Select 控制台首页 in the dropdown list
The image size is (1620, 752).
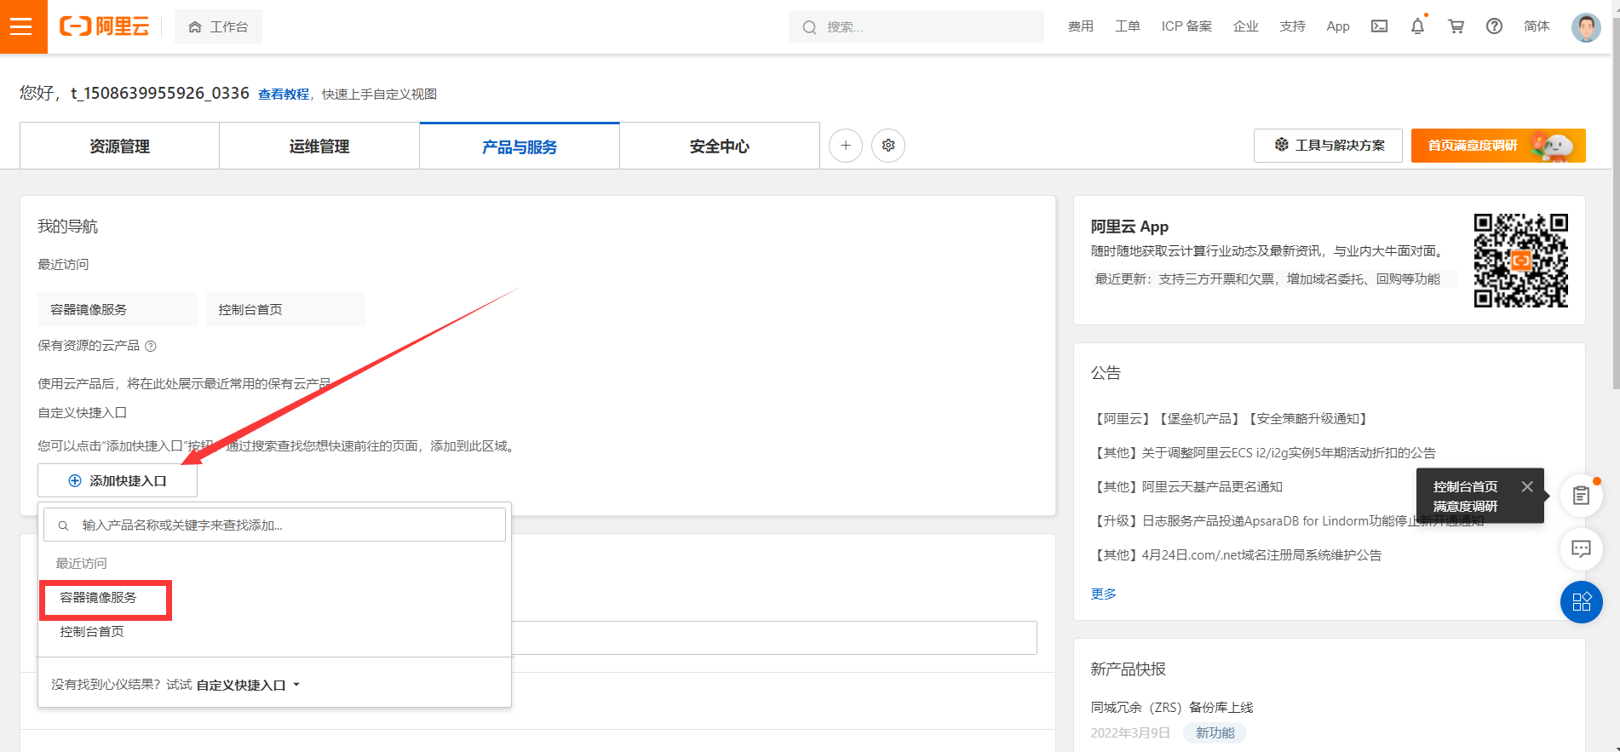coord(92,631)
